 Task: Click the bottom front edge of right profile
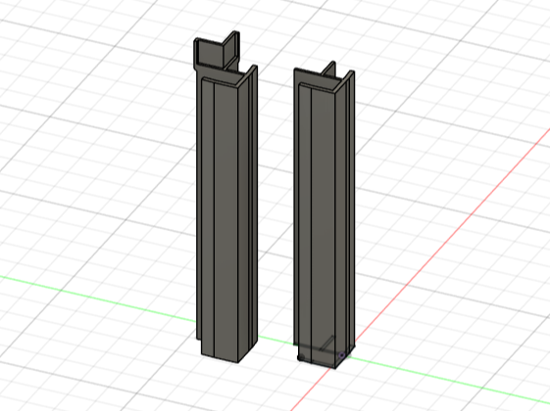(317, 364)
